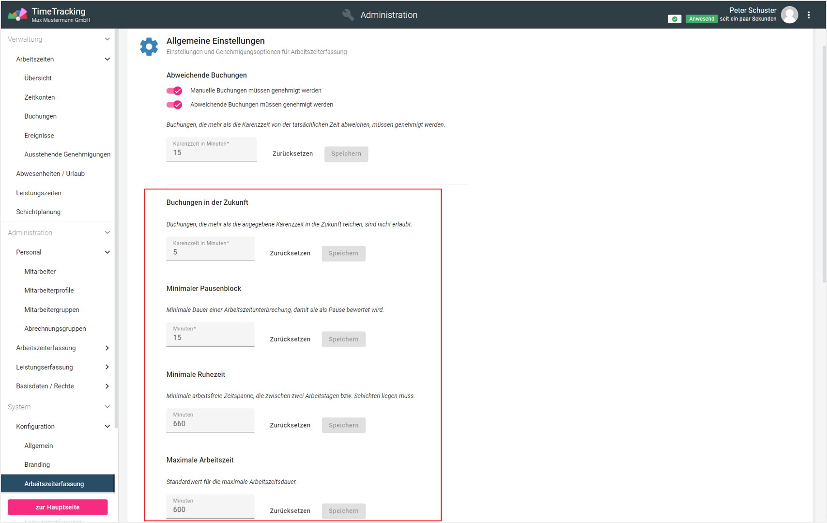Collapse the Verwaltung section

(x=107, y=39)
